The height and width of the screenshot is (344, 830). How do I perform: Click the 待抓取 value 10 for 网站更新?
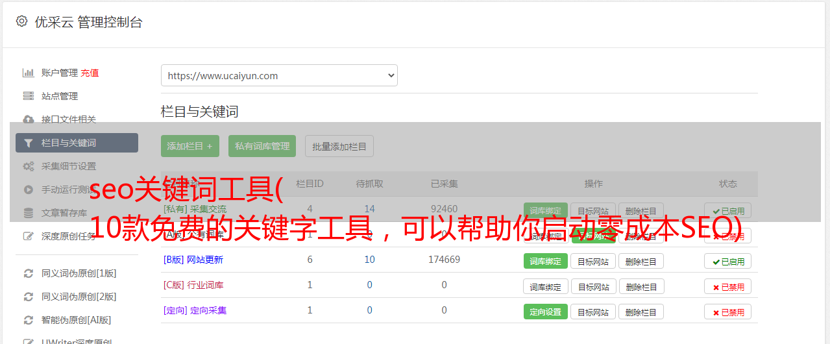pyautogui.click(x=370, y=260)
